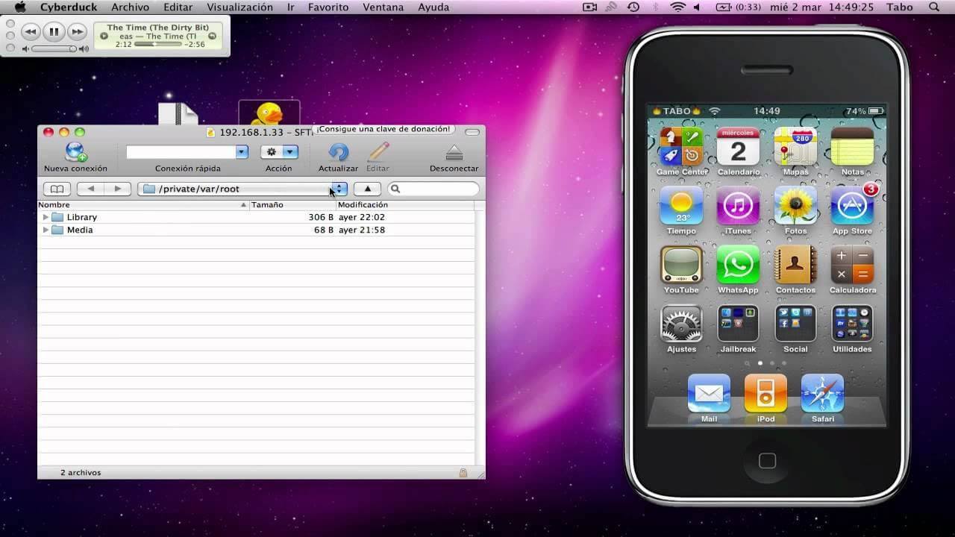The height and width of the screenshot is (537, 955).
Task: Click the Desconectar eject icon
Action: click(x=454, y=152)
